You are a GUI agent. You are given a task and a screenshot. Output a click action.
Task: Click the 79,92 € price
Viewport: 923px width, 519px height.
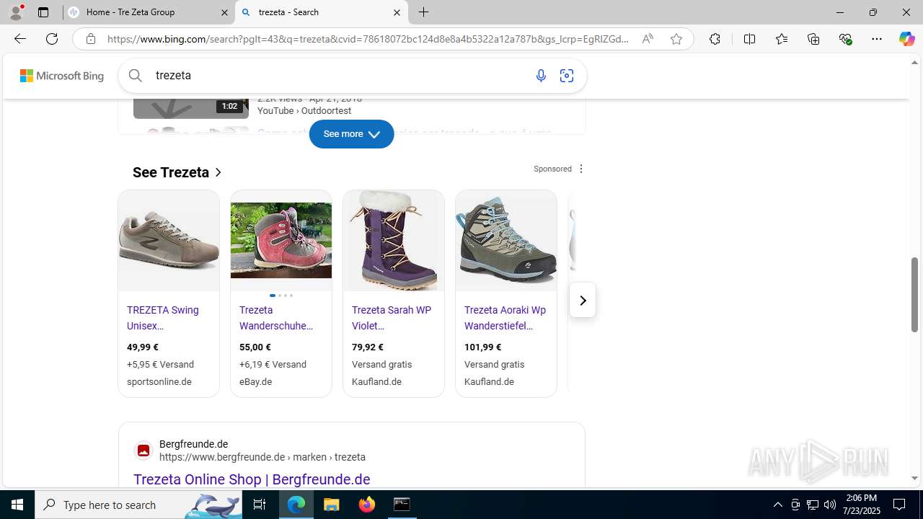(366, 347)
